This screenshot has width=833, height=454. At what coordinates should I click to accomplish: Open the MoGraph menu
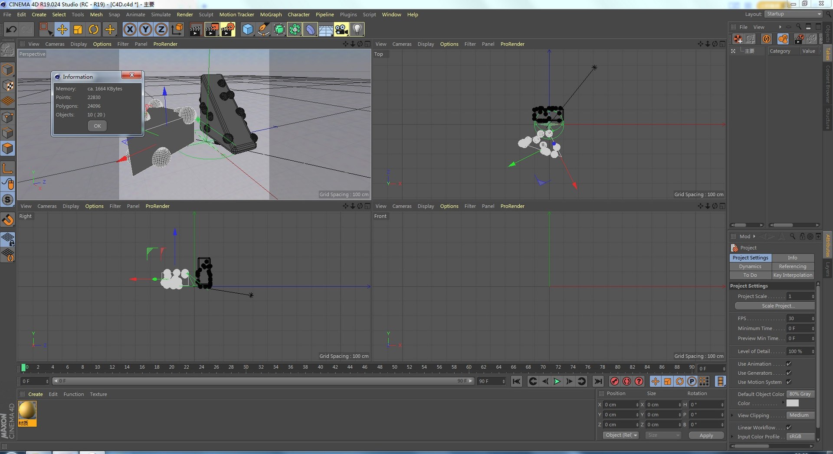(x=271, y=14)
